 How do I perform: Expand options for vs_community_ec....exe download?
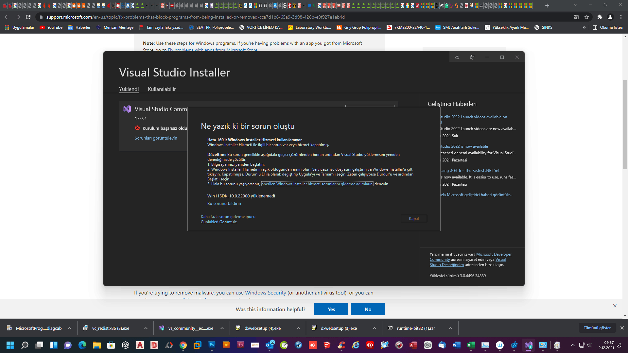point(222,328)
